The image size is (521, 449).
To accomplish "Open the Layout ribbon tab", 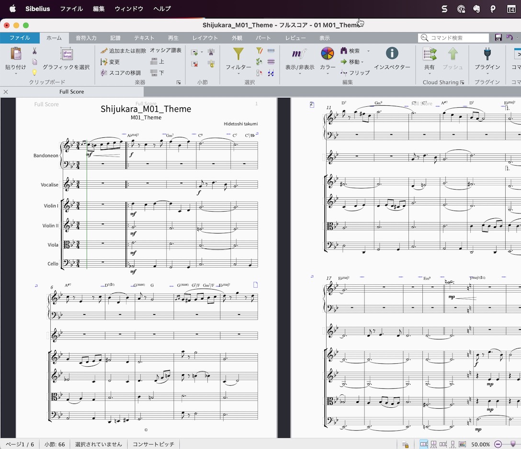I will [x=205, y=38].
